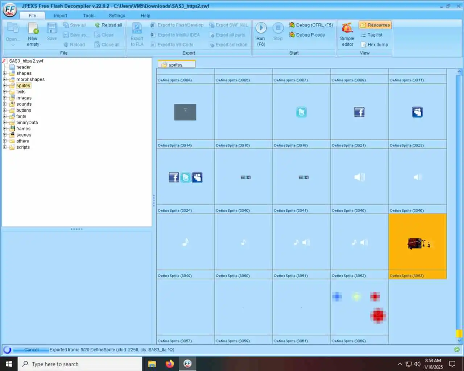Start Debug P-code
This screenshot has width=464, height=371.
(307, 35)
